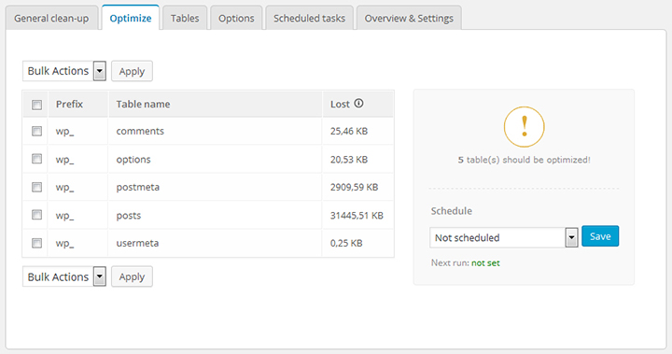The height and width of the screenshot is (354, 672).
Task: Open the Overview & Settings tab
Action: click(x=409, y=19)
